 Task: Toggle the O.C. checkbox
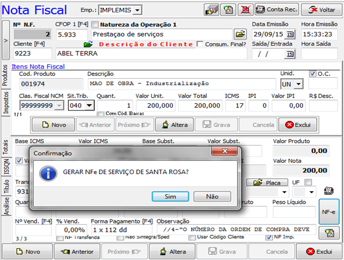pyautogui.click(x=313, y=73)
